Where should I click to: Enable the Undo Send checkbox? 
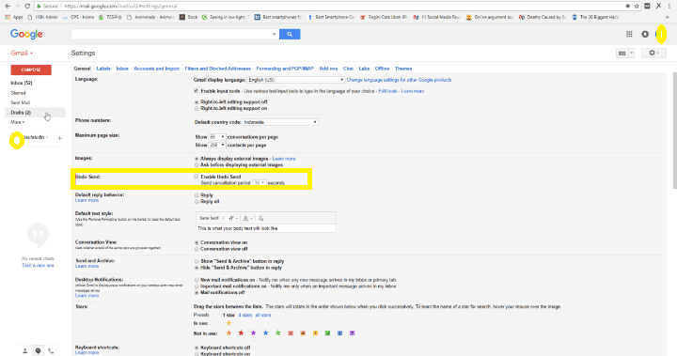(x=197, y=177)
